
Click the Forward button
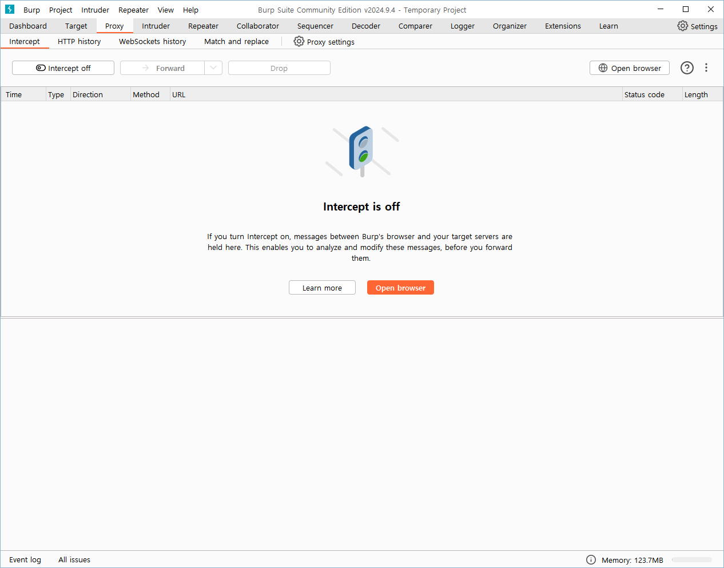click(x=162, y=67)
